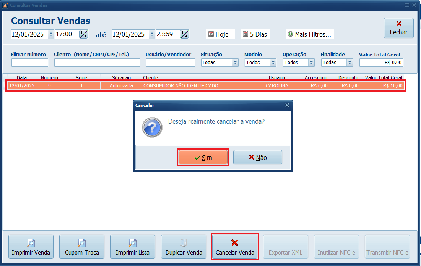
Task: Click the Imprimir Venda printer icon
Action: click(31, 243)
